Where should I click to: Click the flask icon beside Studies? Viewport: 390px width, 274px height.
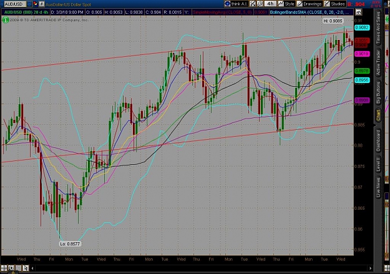pos(327,4)
